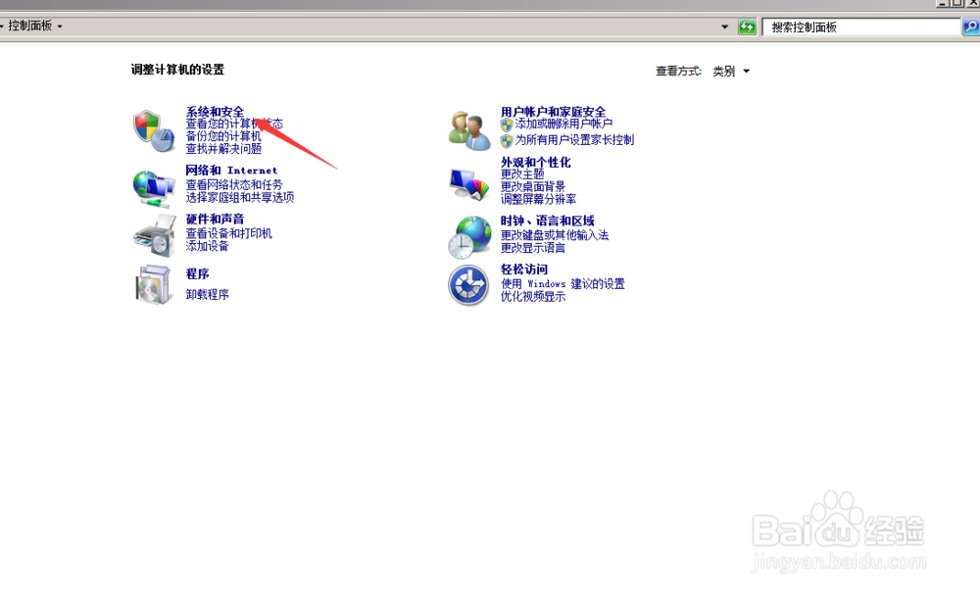Click 添加或删除用户帐户 link
The image size is (980, 595).
click(563, 124)
